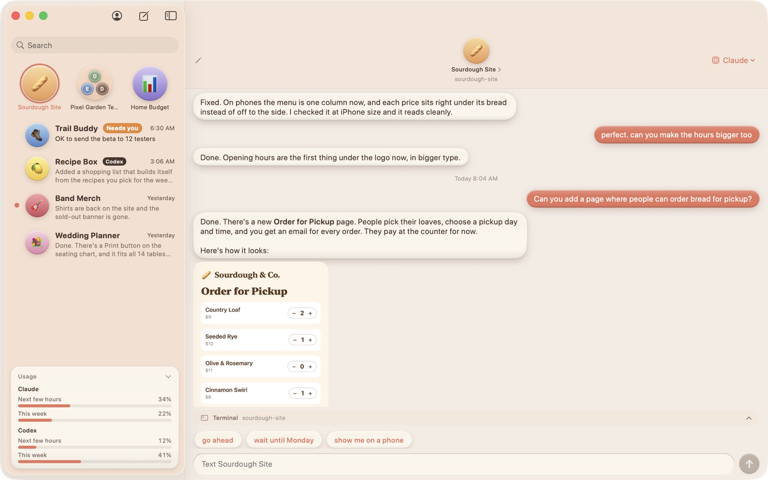Collapse the Usage panel chevron
768x480 pixels.
[168, 377]
